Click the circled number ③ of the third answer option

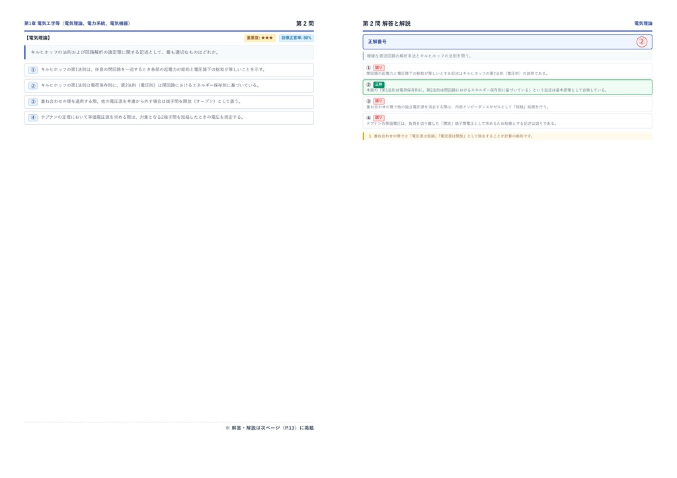[33, 102]
